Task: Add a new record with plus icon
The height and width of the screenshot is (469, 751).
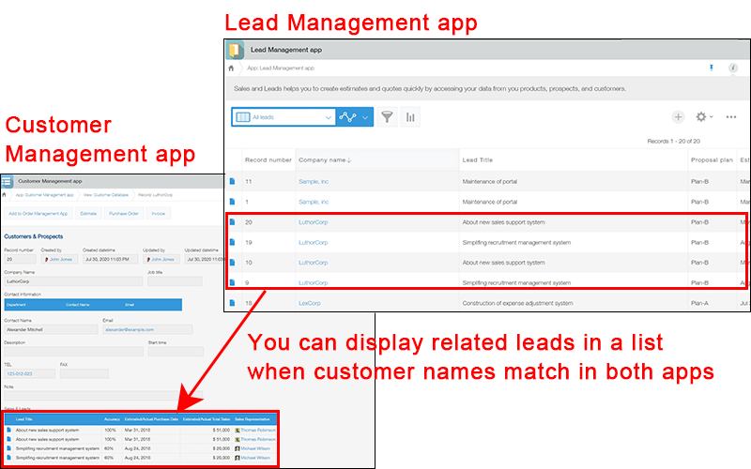Action: [x=678, y=117]
